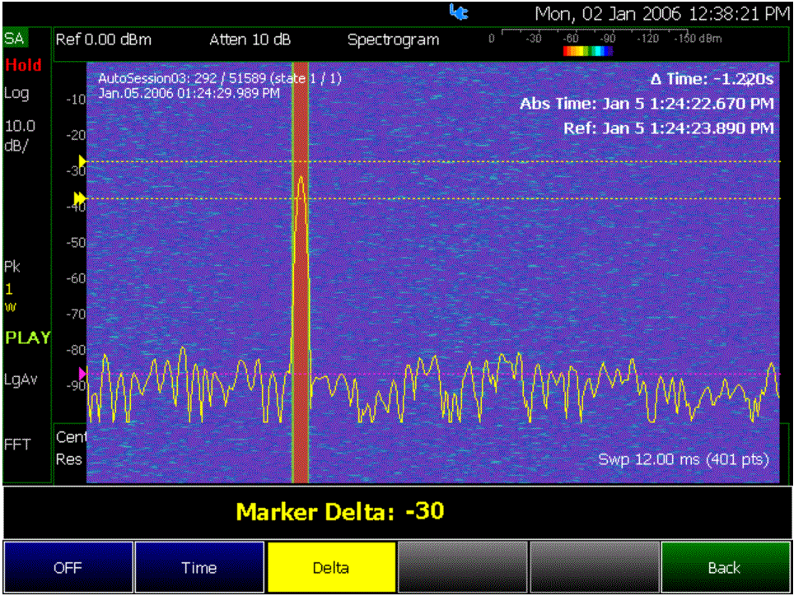Click the LgAv averaging label

21,379
